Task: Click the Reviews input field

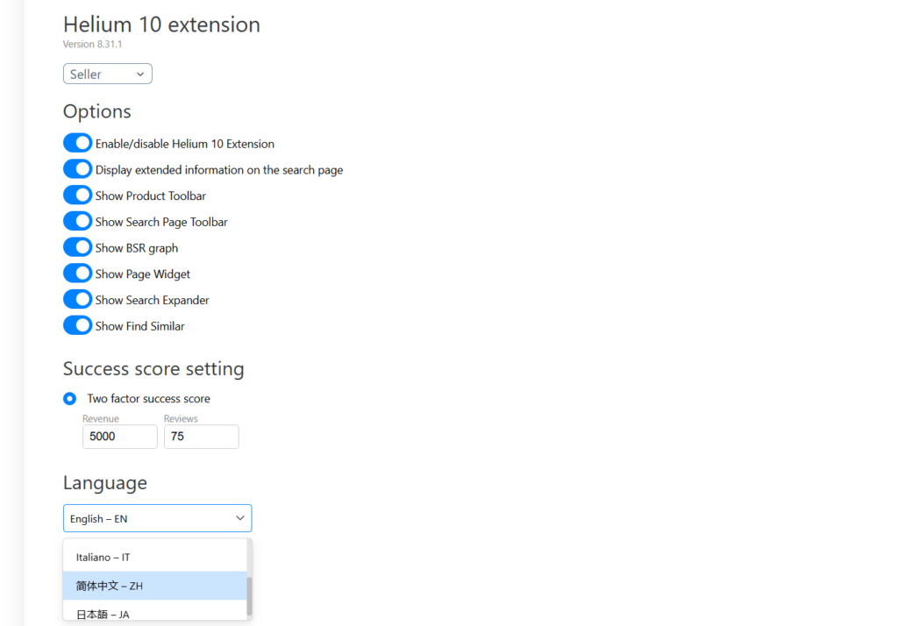Action: point(201,437)
